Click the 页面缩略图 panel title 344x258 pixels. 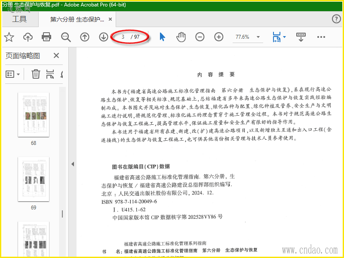tap(23, 56)
